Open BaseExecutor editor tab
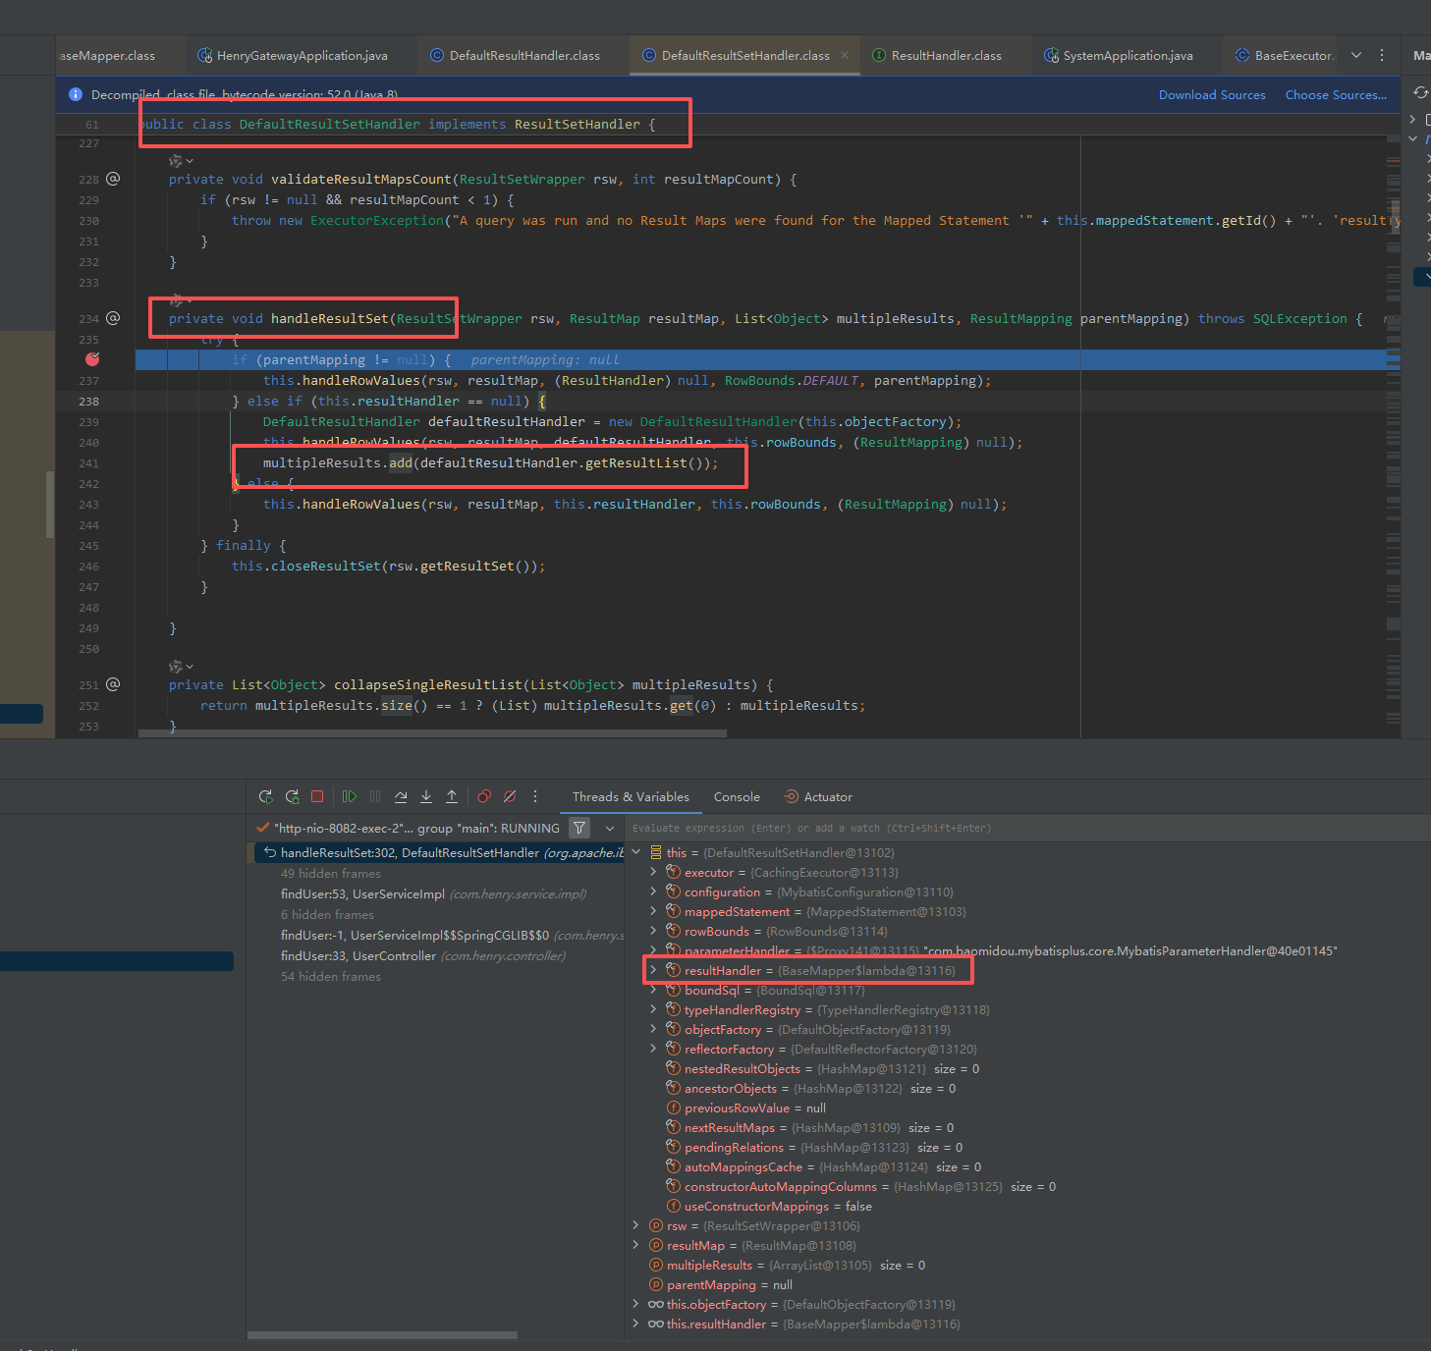This screenshot has height=1351, width=1431. coord(1284,55)
